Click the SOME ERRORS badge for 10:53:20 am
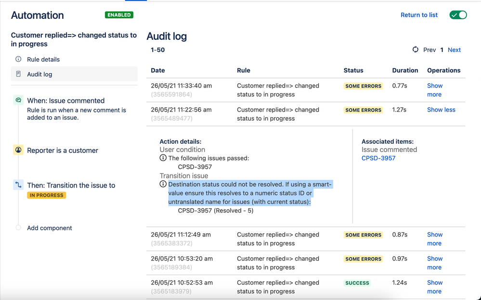 [363, 259]
